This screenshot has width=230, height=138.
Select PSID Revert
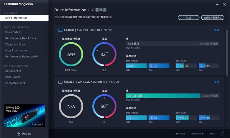pos(13,77)
